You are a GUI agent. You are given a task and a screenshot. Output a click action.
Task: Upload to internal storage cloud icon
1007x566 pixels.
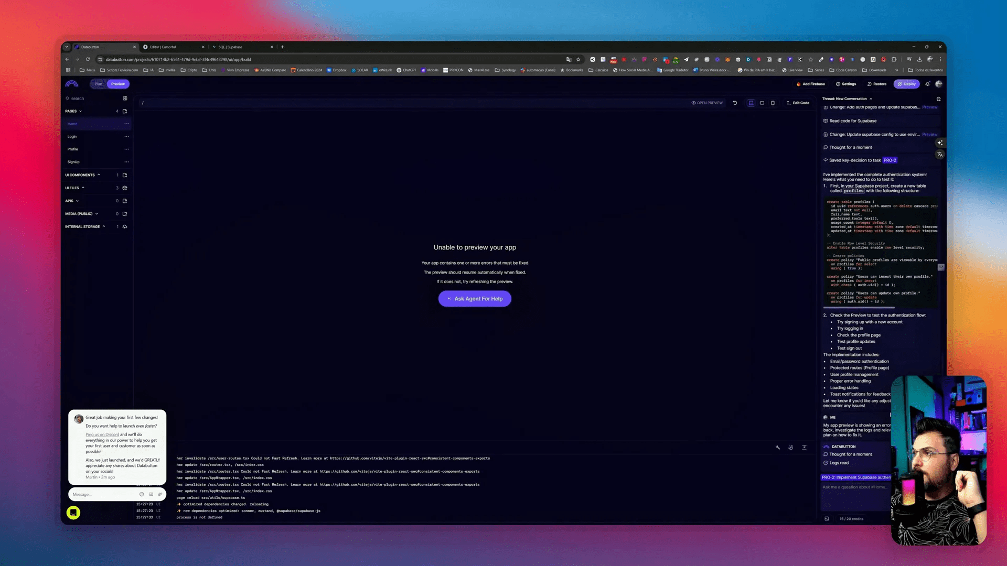coord(125,227)
